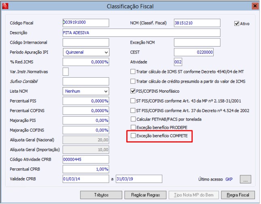261x204 pixels.
Task: Focus the Código Fiscal field
Action: 86,23
